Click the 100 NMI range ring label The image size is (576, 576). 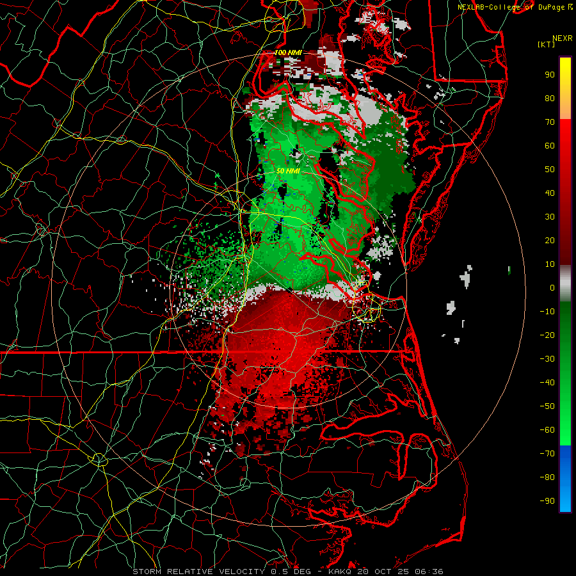tap(288, 53)
